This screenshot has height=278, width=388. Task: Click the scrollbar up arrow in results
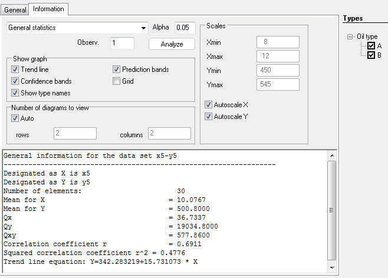pyautogui.click(x=331, y=155)
